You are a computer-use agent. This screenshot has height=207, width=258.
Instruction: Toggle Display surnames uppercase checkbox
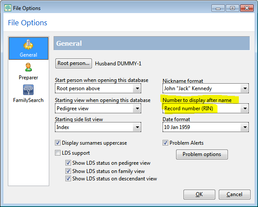(x=58, y=143)
